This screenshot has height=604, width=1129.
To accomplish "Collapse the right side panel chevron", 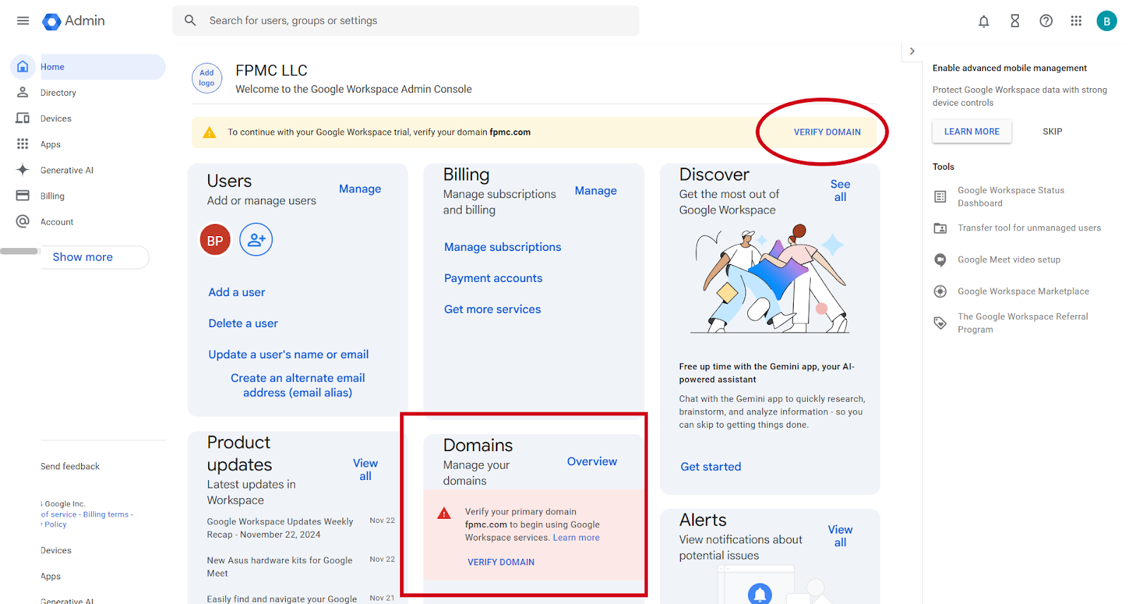I will [x=912, y=51].
